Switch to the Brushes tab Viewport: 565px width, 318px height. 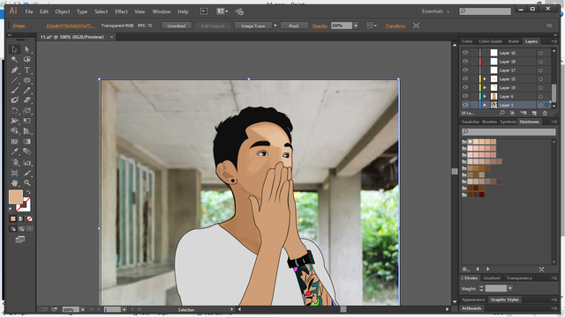tap(490, 122)
